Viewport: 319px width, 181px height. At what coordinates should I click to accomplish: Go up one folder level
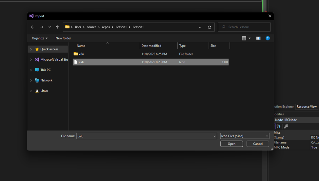pos(57,27)
